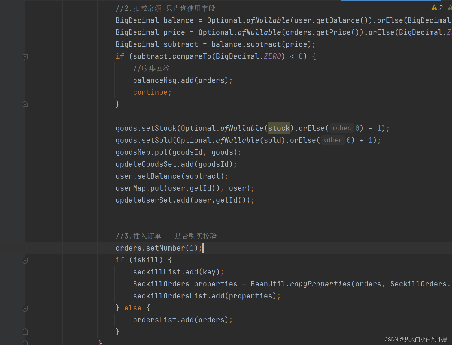Click the yellow warning indicator icon
The image size is (452, 345).
click(x=434, y=8)
